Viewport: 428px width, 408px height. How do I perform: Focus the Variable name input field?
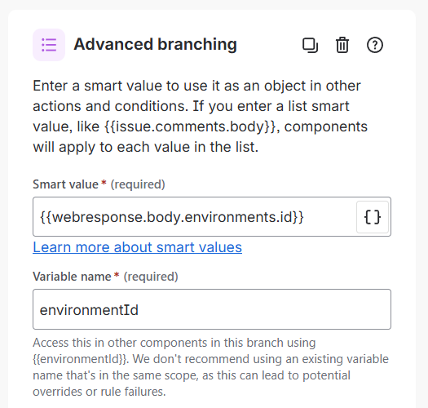[212, 309]
